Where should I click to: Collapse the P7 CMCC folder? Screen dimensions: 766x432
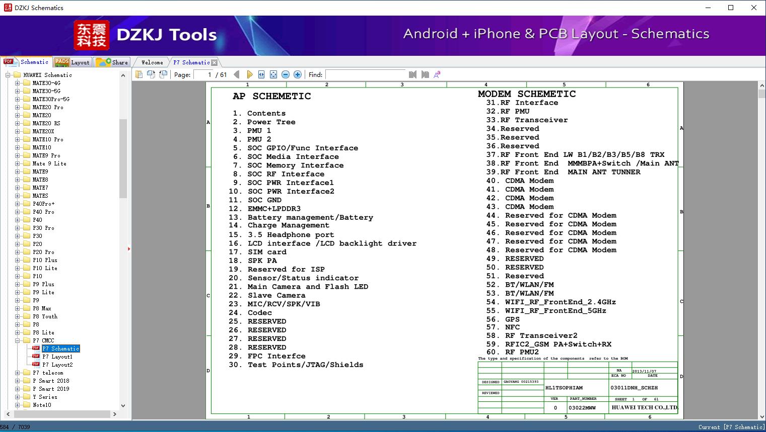(18, 340)
